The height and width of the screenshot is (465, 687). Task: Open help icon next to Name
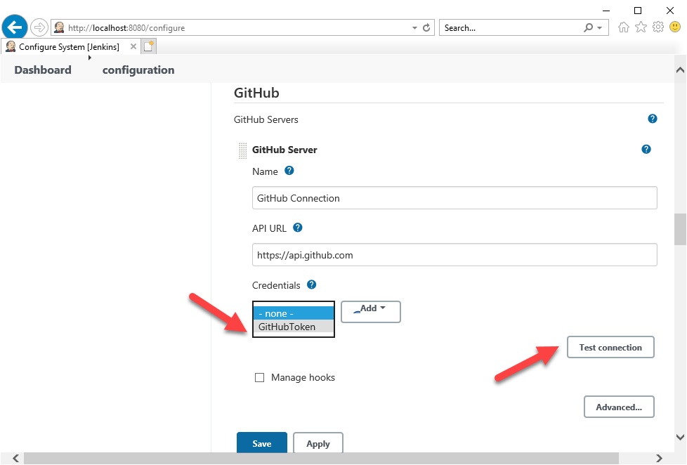pyautogui.click(x=289, y=171)
